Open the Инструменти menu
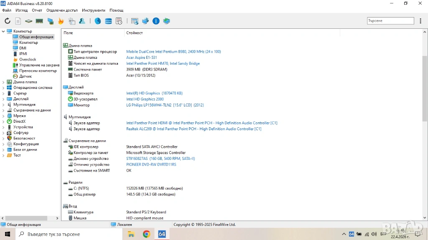428x240 pixels. [x=94, y=10]
